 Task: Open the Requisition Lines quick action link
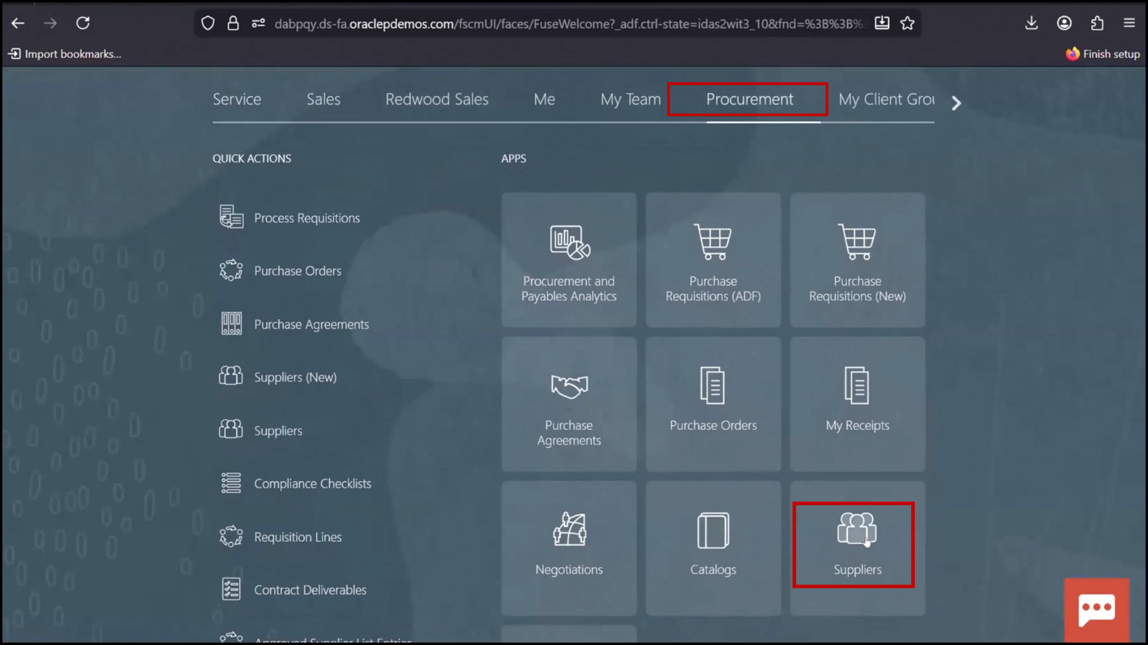click(x=298, y=537)
